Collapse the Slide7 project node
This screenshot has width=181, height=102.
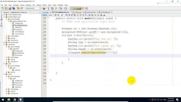click(4, 74)
